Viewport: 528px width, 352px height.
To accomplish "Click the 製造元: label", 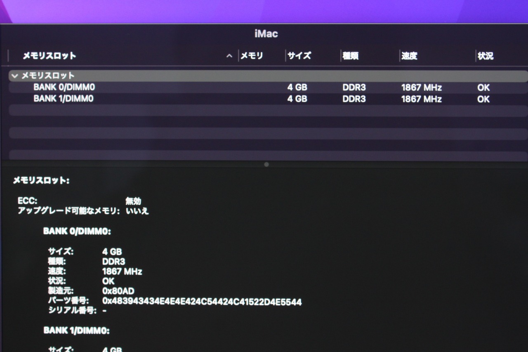I will click(x=61, y=291).
